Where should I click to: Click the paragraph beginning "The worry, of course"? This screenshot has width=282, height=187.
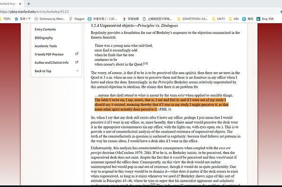(165, 80)
